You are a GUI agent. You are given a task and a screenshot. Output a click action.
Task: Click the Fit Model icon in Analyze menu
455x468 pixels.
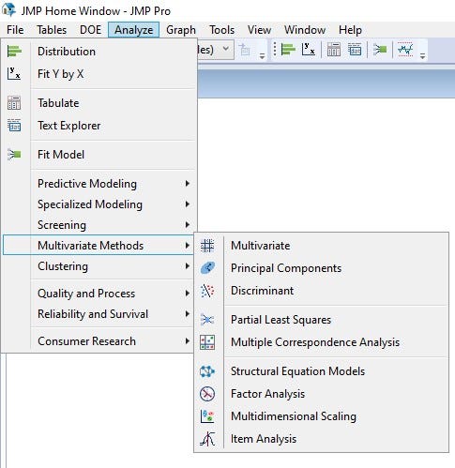(14, 155)
